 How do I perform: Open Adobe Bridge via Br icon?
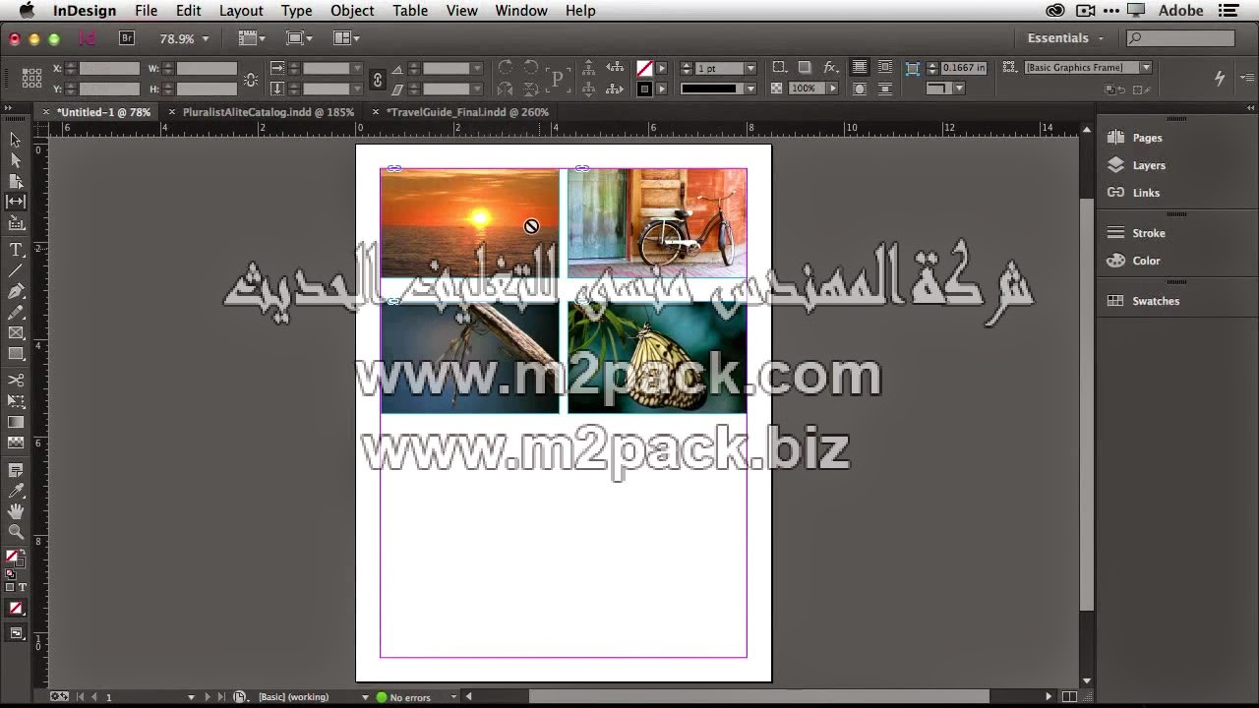126,38
